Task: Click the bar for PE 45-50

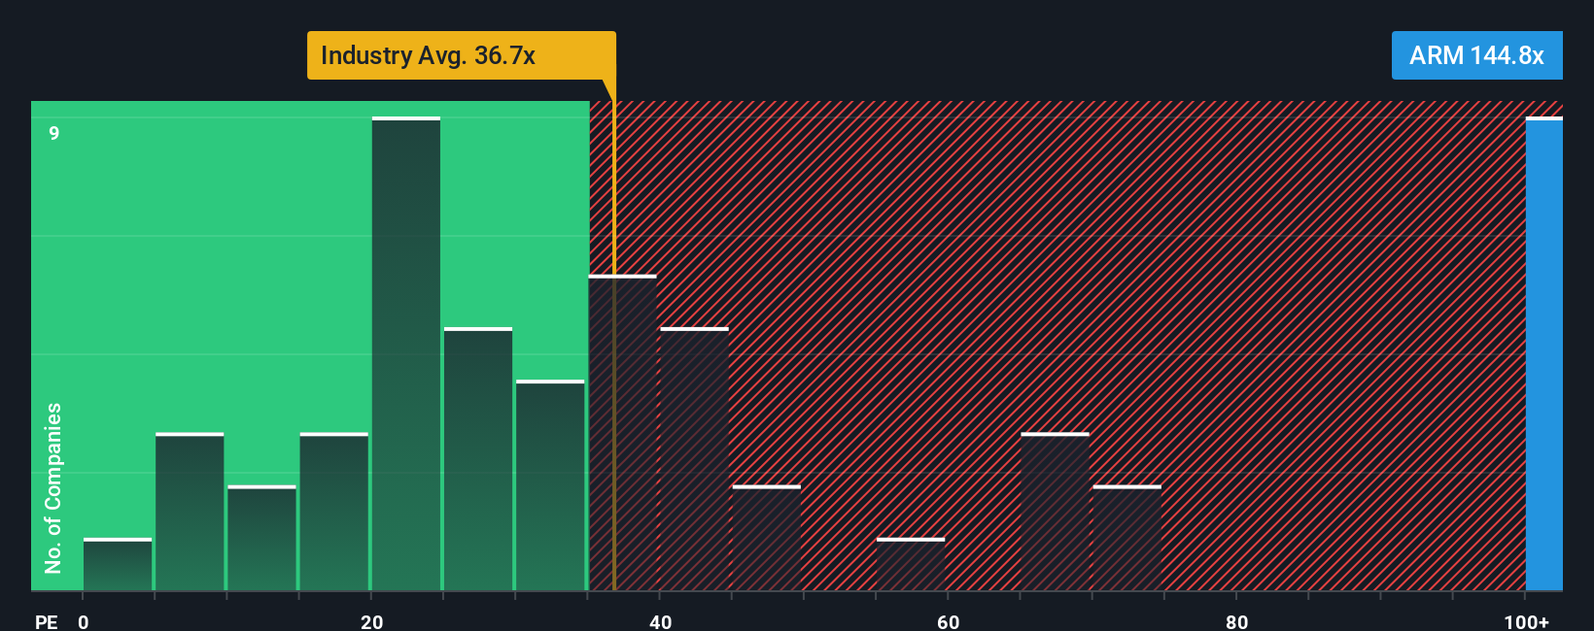Action: click(x=767, y=538)
